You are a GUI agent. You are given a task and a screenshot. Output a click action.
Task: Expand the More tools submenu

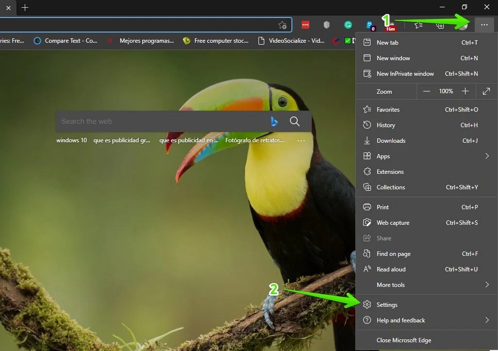click(487, 285)
